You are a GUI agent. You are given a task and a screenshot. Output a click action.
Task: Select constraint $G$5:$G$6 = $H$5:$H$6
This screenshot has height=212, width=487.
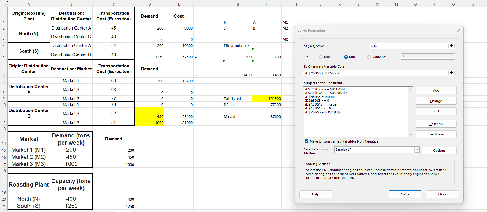323,112
